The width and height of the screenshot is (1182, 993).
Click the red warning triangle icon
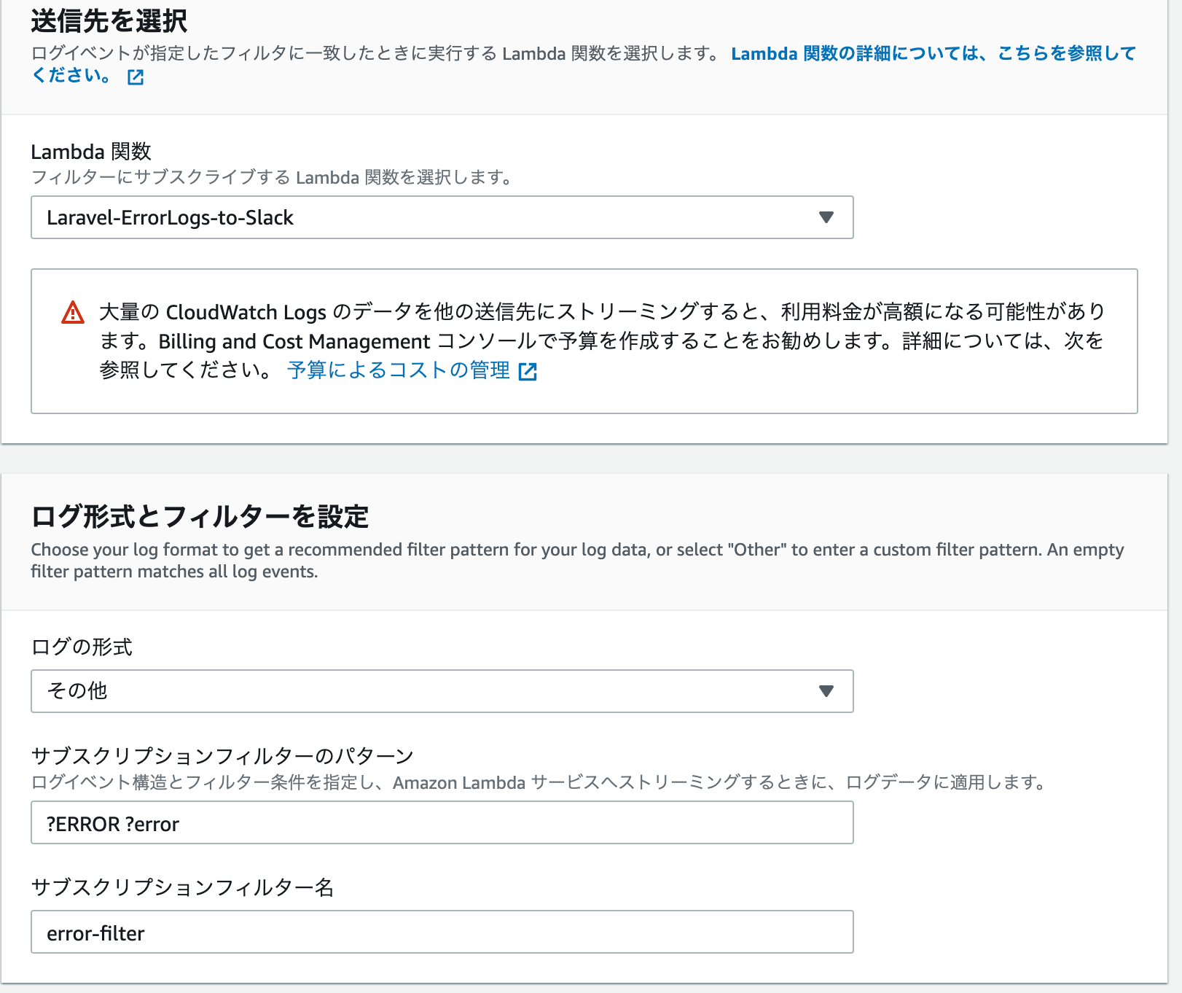(73, 313)
